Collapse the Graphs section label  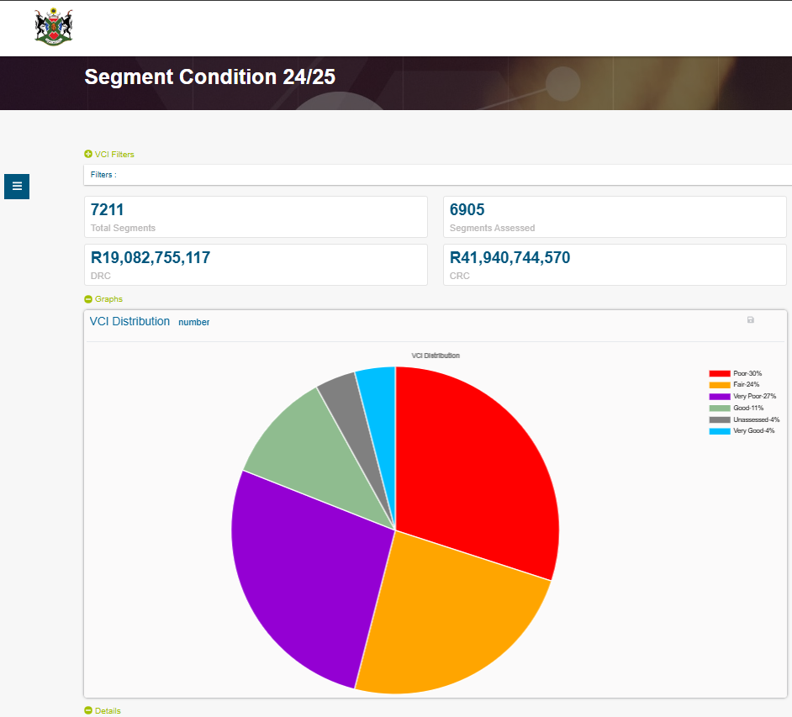108,299
